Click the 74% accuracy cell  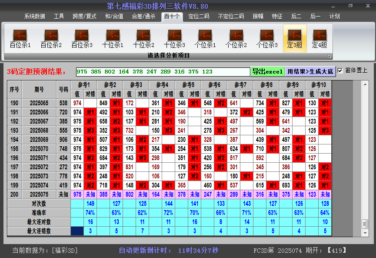(90, 213)
